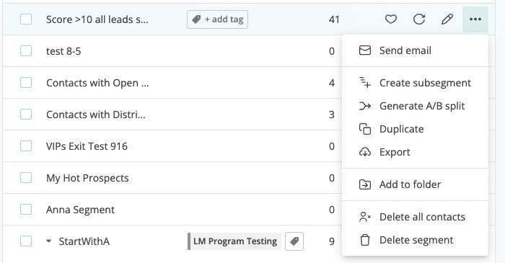This screenshot has width=505, height=263.
Task: Favorite the Score >10 segment with heart icon
Action: click(391, 19)
